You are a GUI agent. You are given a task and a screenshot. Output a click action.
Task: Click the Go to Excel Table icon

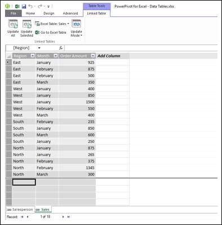(x=37, y=33)
